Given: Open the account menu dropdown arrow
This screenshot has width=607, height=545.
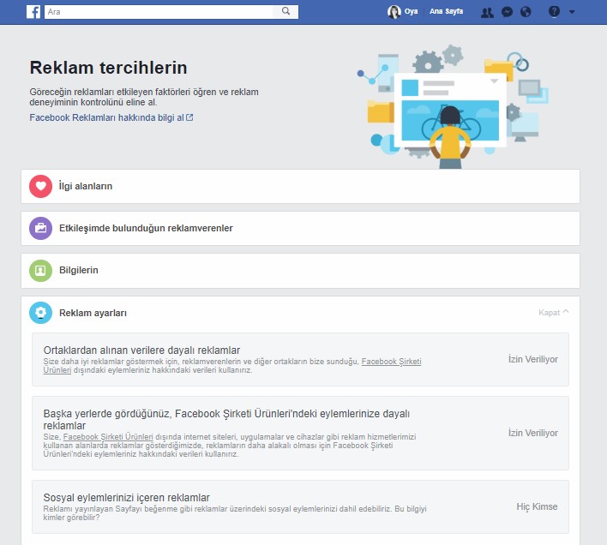Looking at the screenshot, I should pyautogui.click(x=572, y=12).
